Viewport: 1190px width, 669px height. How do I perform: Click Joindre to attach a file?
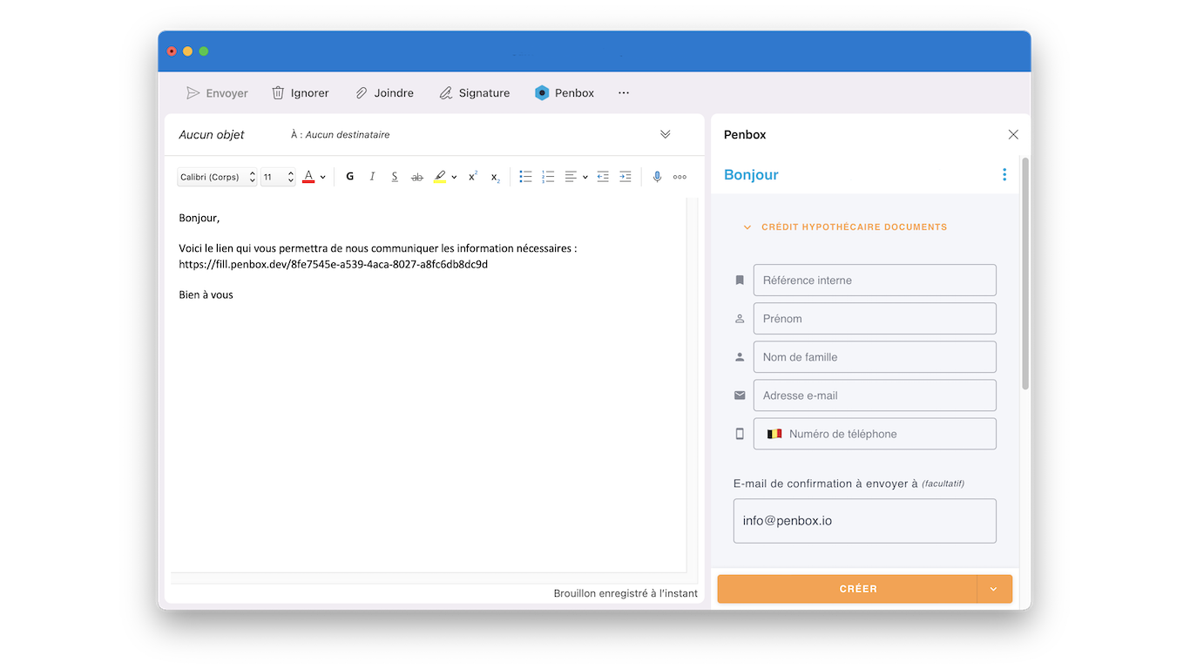[x=384, y=93]
